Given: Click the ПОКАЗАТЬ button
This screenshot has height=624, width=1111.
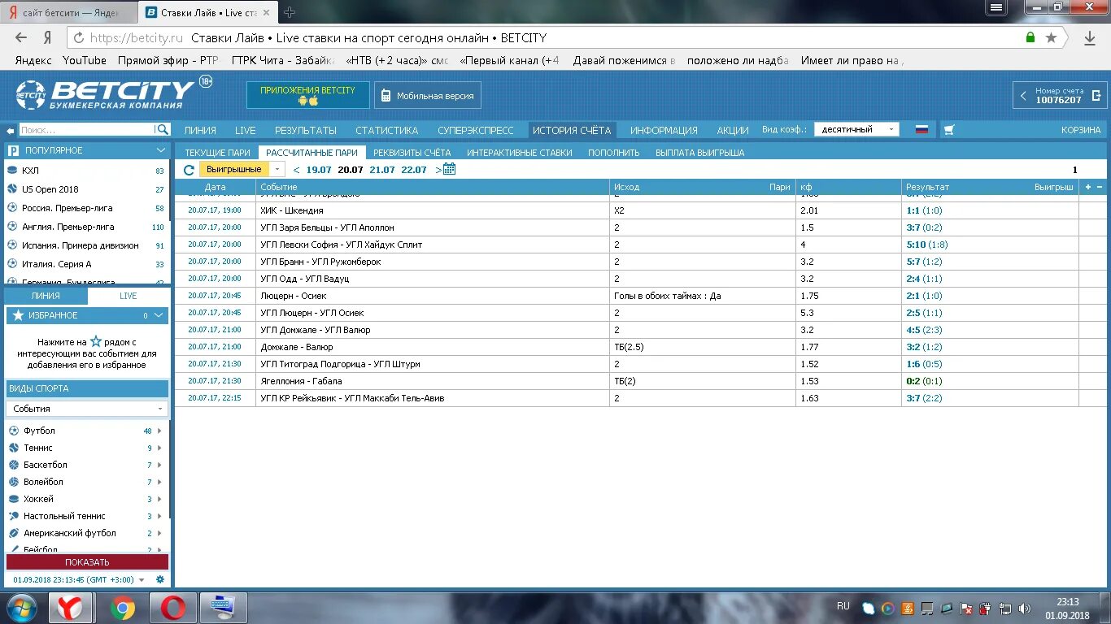Looking at the screenshot, I should click(x=87, y=562).
